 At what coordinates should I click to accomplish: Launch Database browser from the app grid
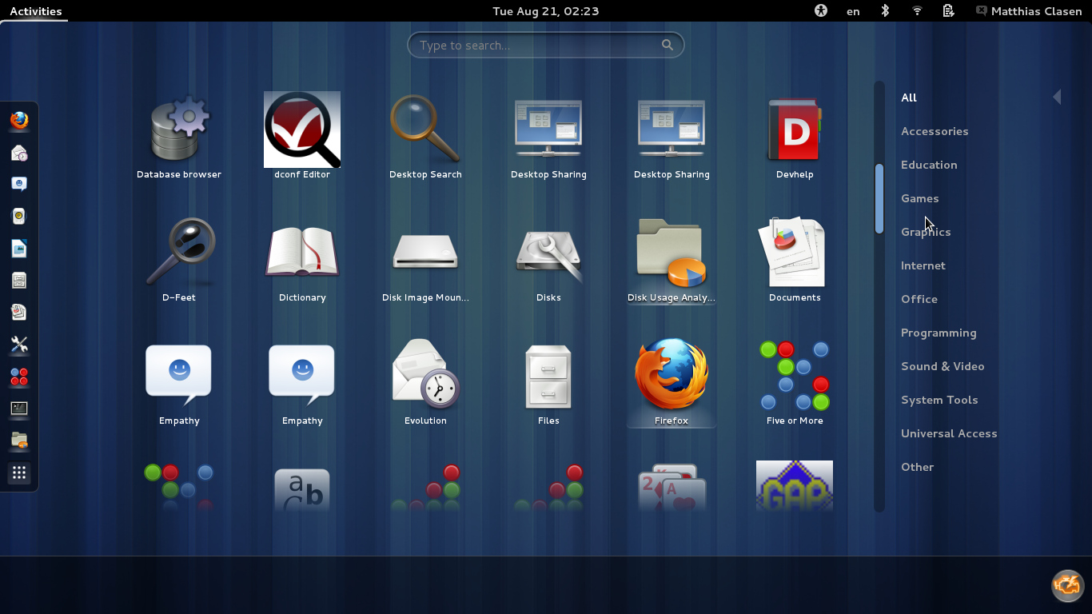coord(179,130)
